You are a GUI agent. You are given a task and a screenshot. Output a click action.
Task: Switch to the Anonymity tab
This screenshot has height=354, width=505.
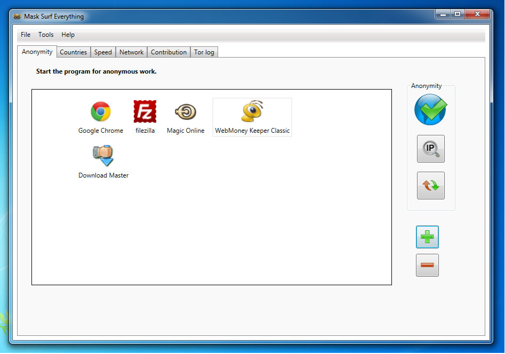click(37, 52)
